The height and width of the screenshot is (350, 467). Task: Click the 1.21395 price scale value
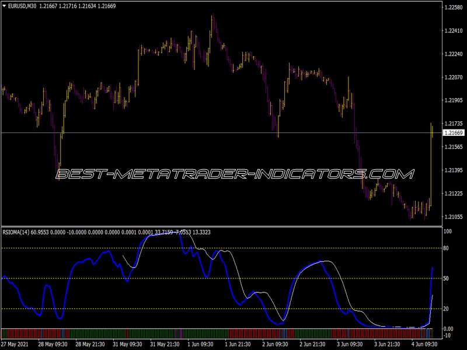pyautogui.click(x=454, y=170)
